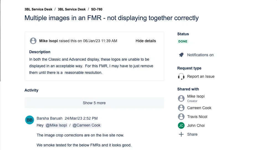Click John Choi JC avatar

pos(181,125)
